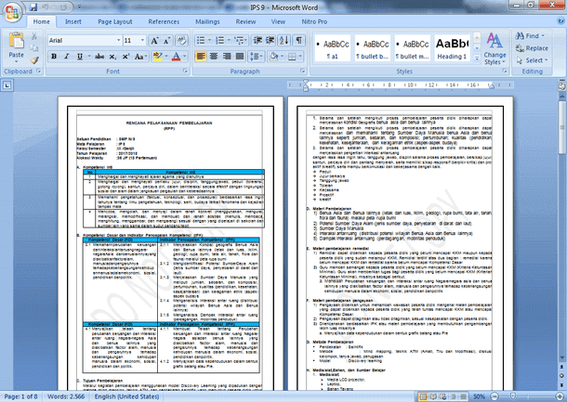Show paragraph marks pilcrow
567x402 pixels.
pos(299,41)
